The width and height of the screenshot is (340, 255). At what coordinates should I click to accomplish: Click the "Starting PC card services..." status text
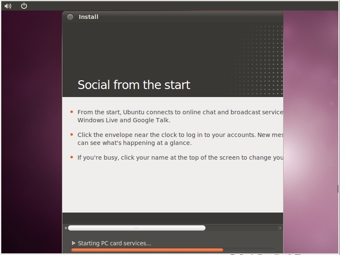tap(115, 243)
